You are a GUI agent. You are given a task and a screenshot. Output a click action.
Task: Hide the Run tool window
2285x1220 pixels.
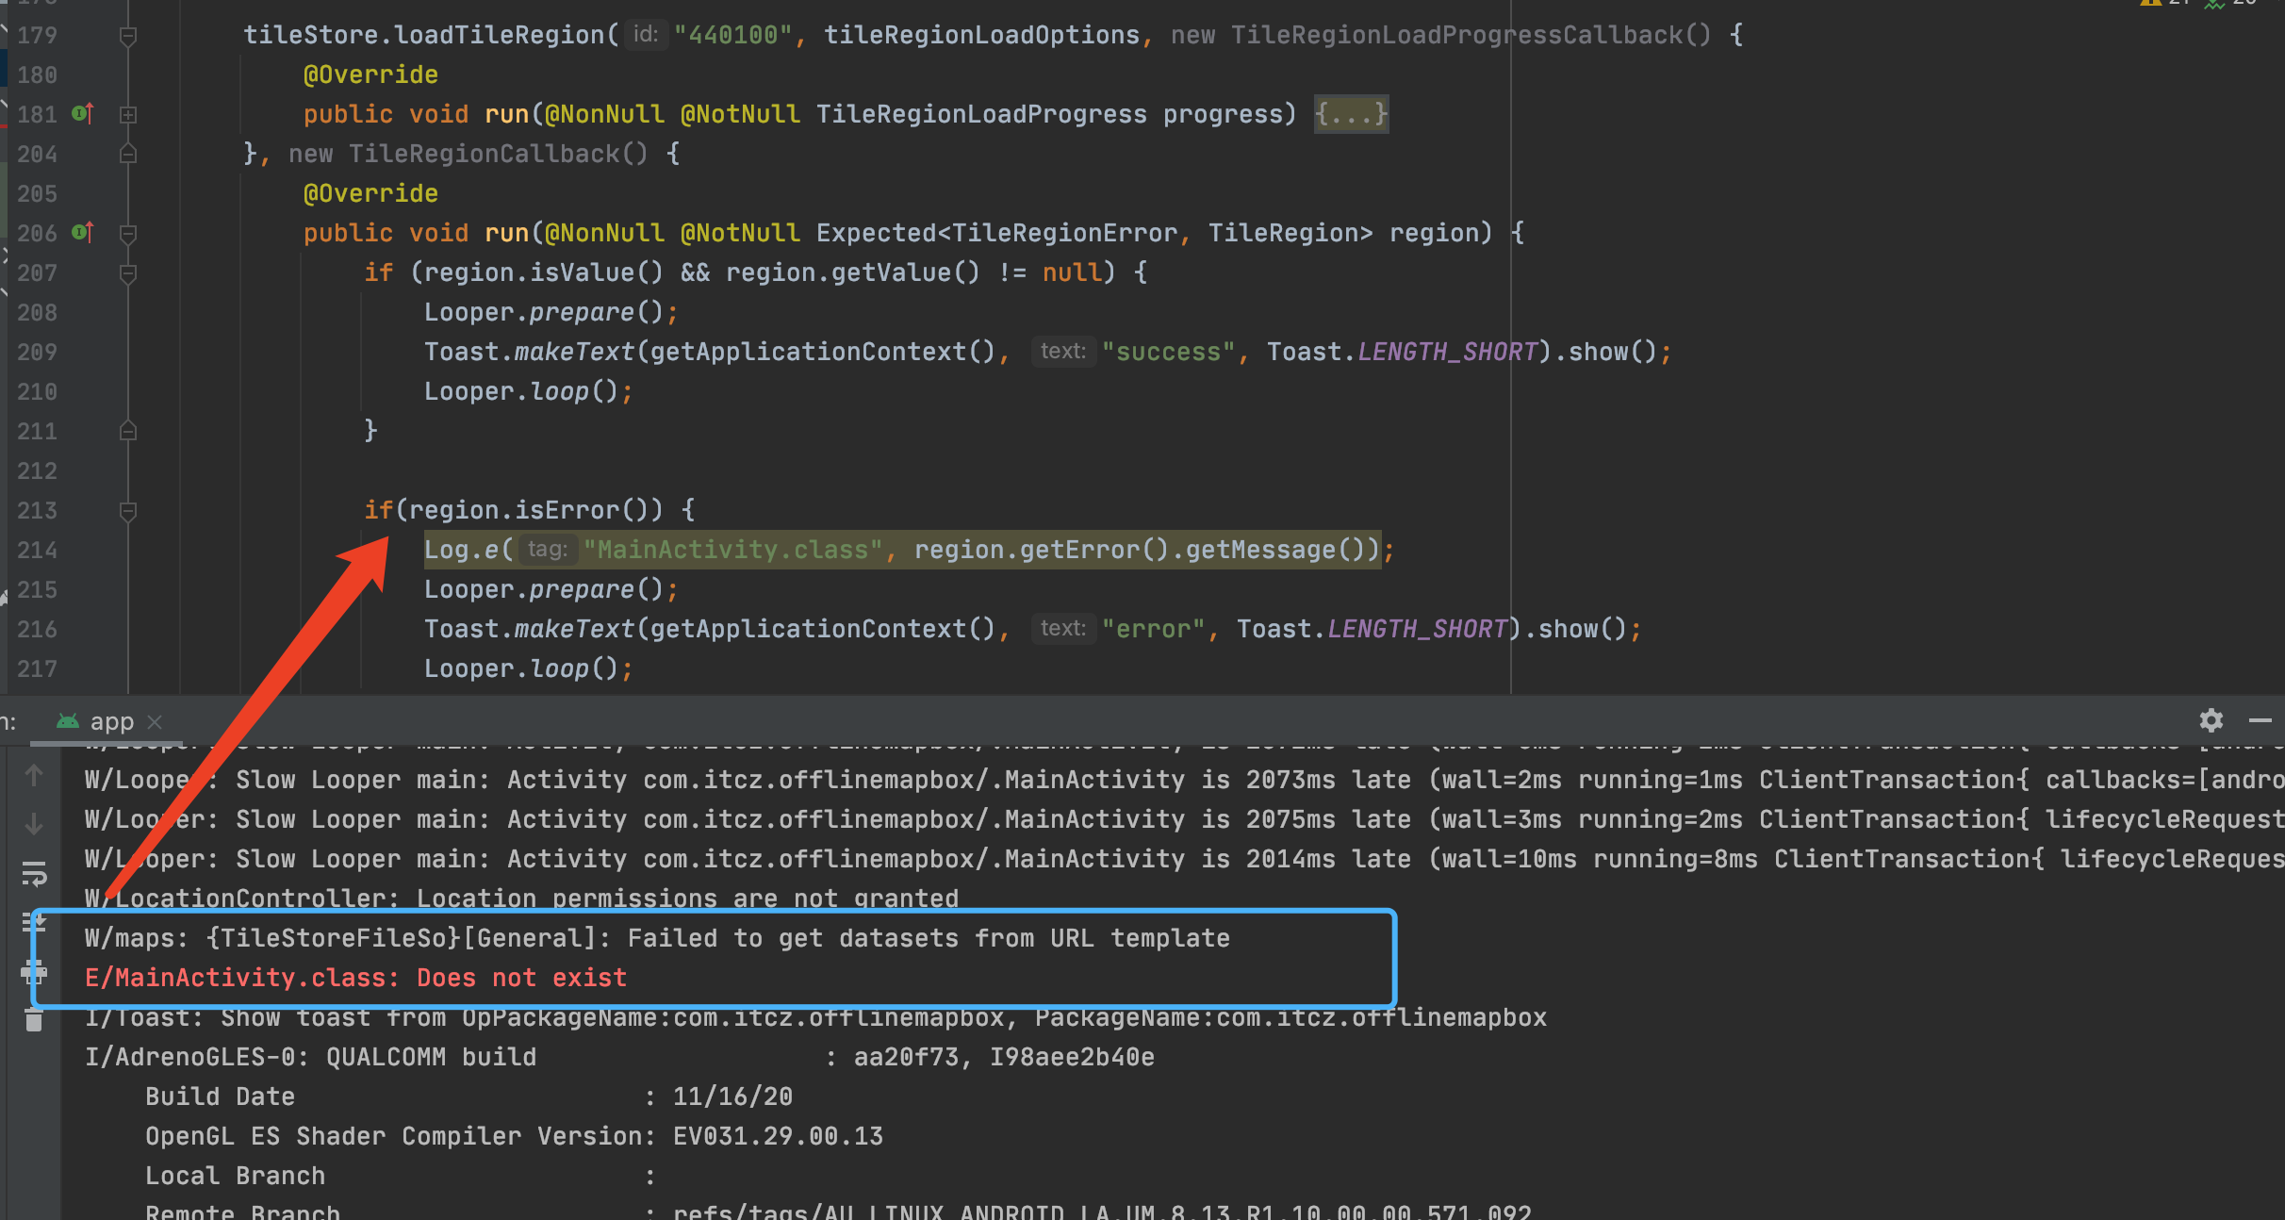[x=2260, y=721]
